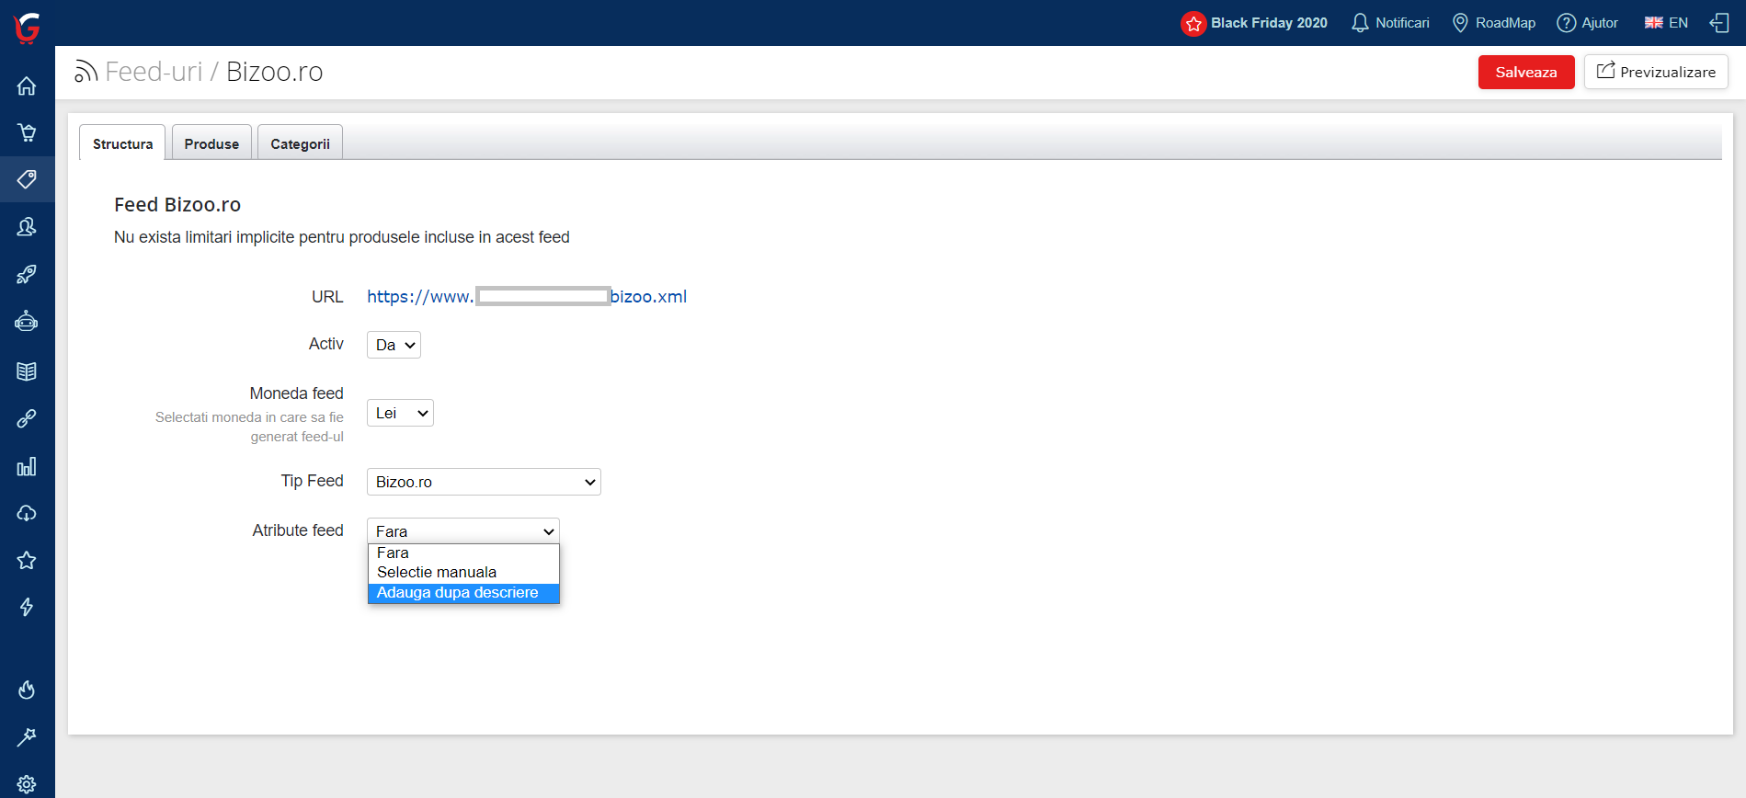Click the RoadMap pin icon
The width and height of the screenshot is (1746, 798).
click(1460, 23)
